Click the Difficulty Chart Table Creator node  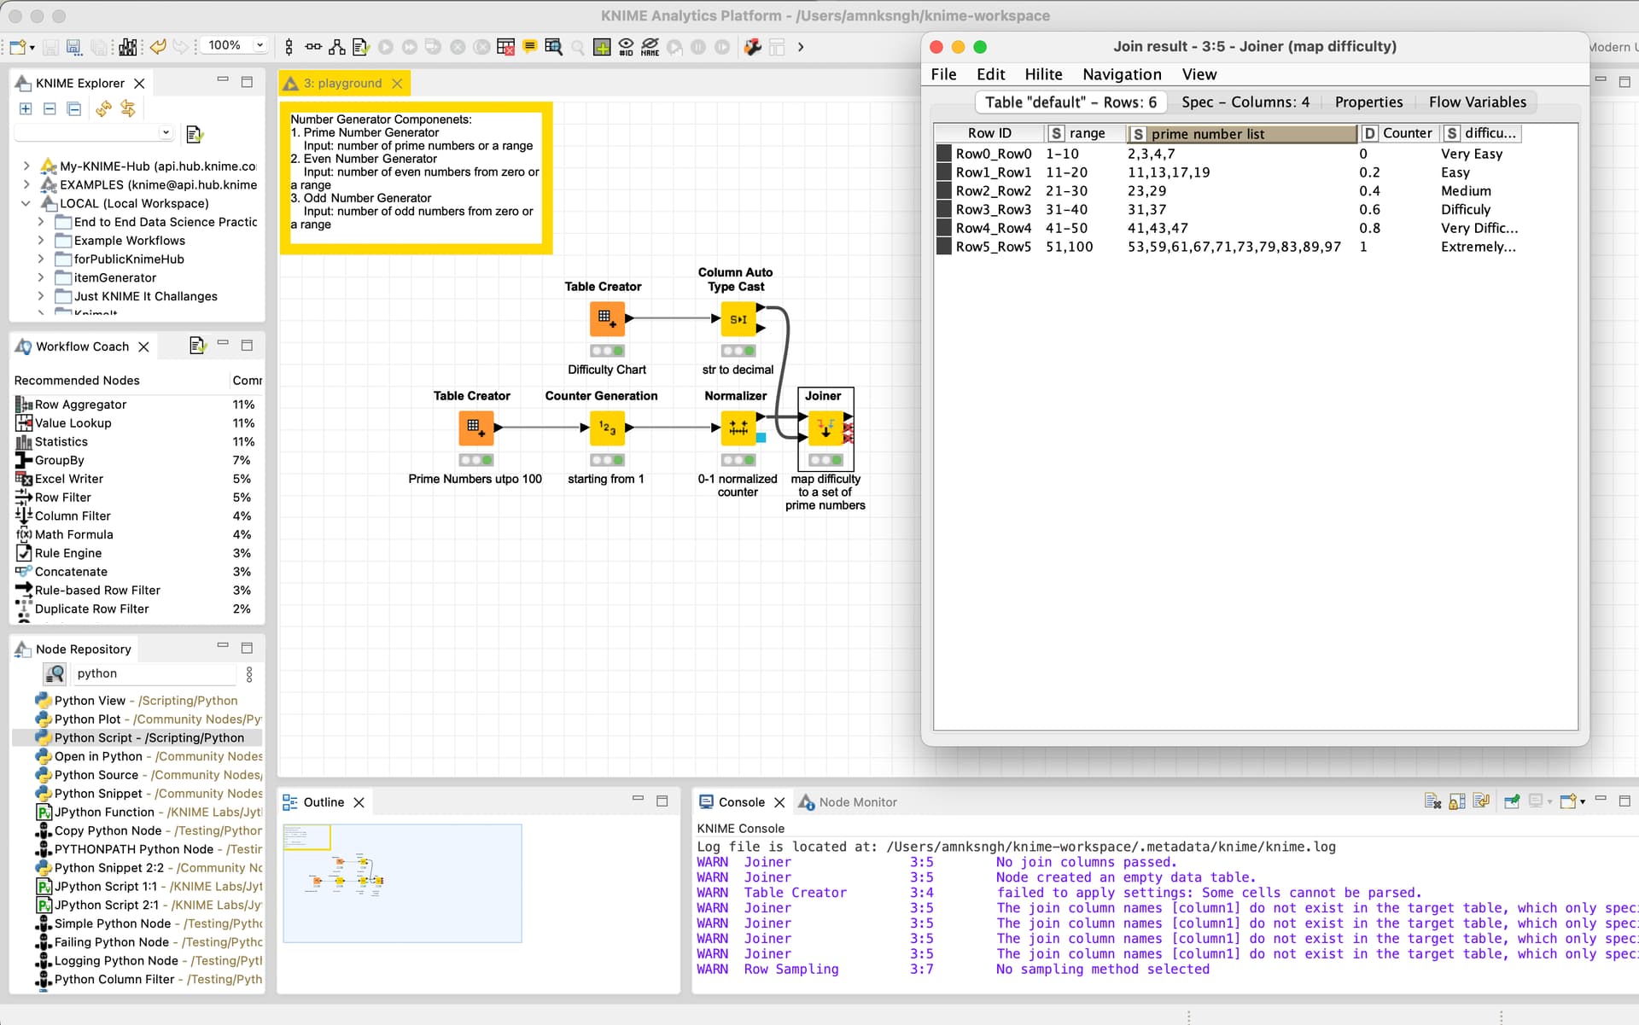(607, 319)
